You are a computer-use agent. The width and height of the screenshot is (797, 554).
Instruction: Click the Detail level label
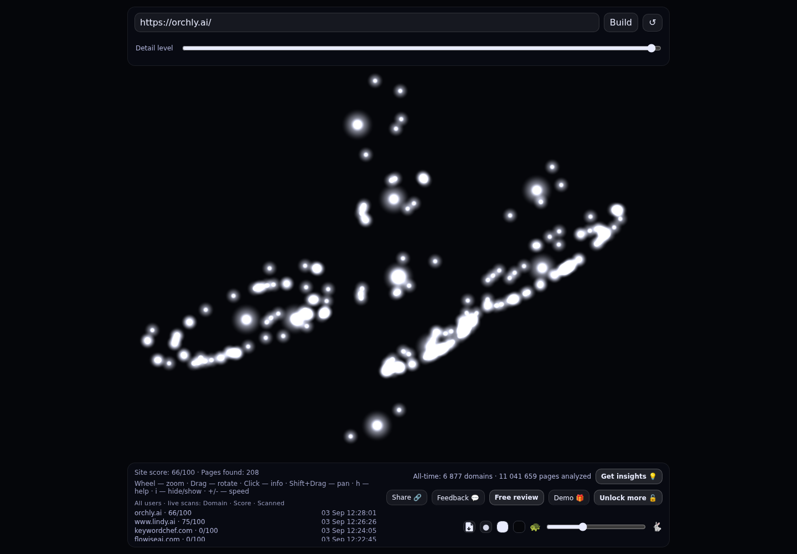[x=154, y=48]
